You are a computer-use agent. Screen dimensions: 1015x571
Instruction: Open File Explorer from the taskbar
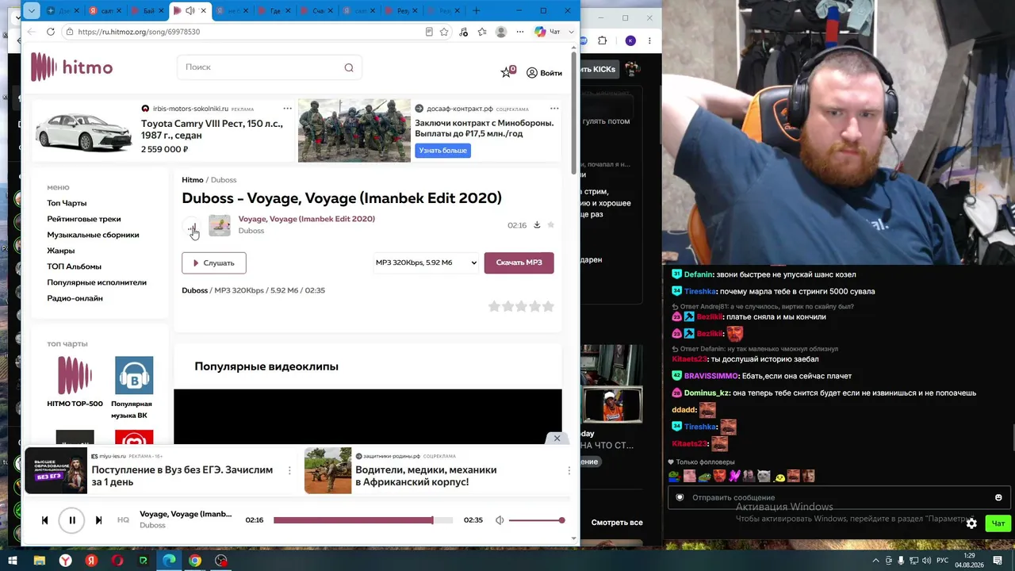[x=39, y=561]
